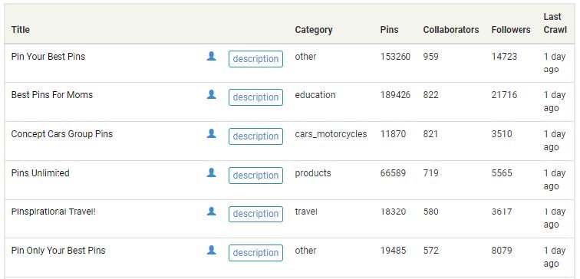This screenshot has height=279, width=580.
Task: Select the title 'Pinspirational Travel!'
Action: click(x=53, y=212)
